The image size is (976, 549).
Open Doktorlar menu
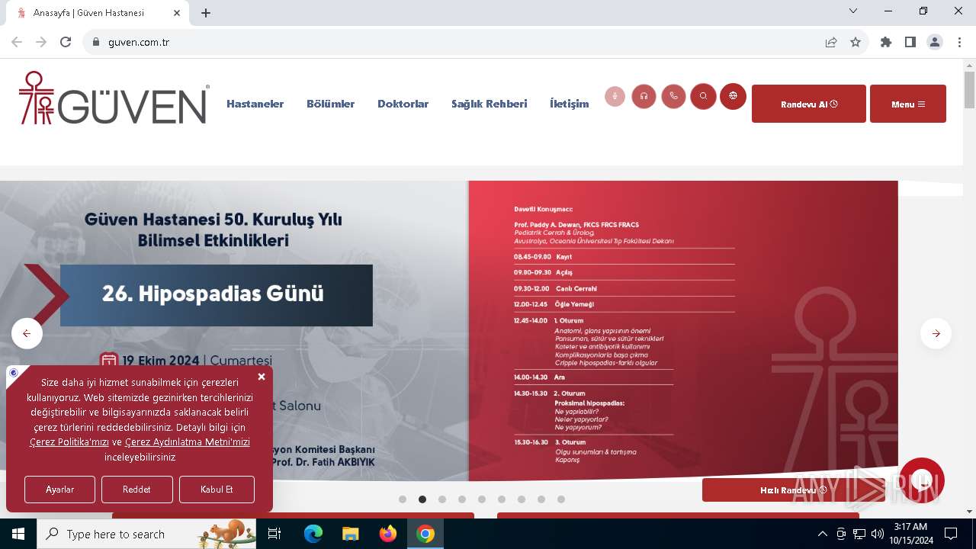(x=403, y=104)
